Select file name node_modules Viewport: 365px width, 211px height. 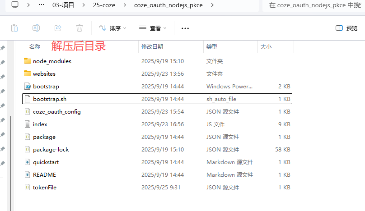pos(52,61)
